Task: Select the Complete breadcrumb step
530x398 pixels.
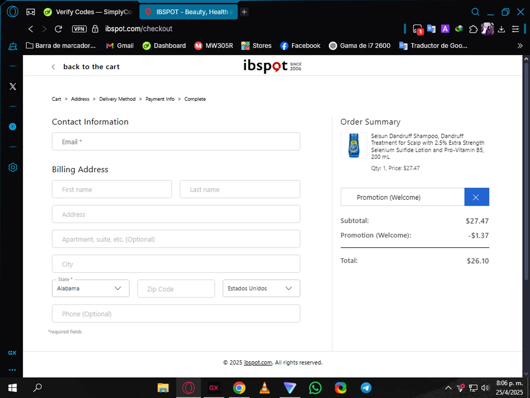Action: coord(195,99)
